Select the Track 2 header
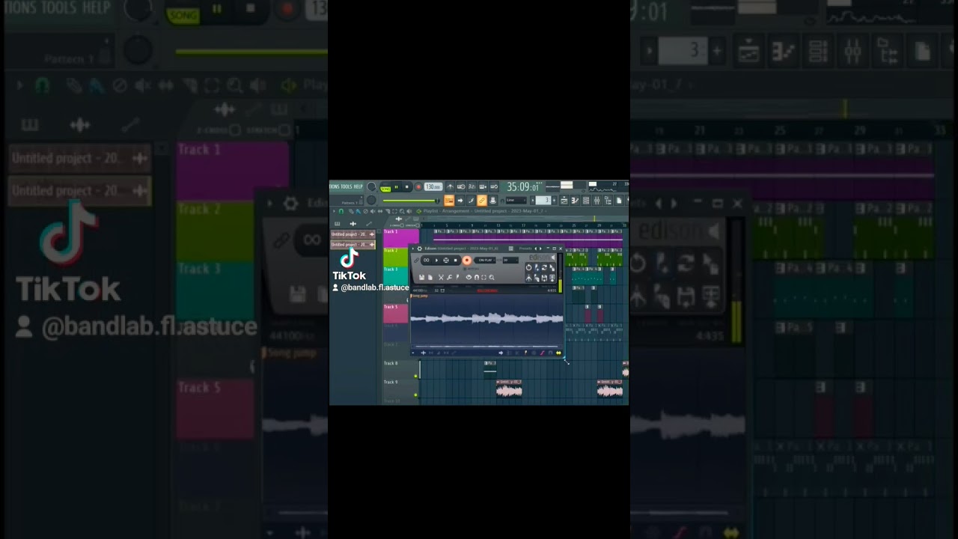Viewport: 958px width, 539px height. pos(395,258)
